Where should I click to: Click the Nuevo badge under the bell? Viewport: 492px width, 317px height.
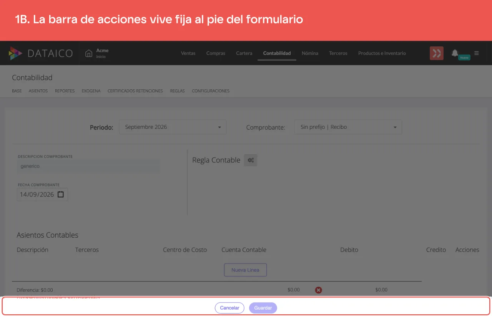click(x=464, y=57)
